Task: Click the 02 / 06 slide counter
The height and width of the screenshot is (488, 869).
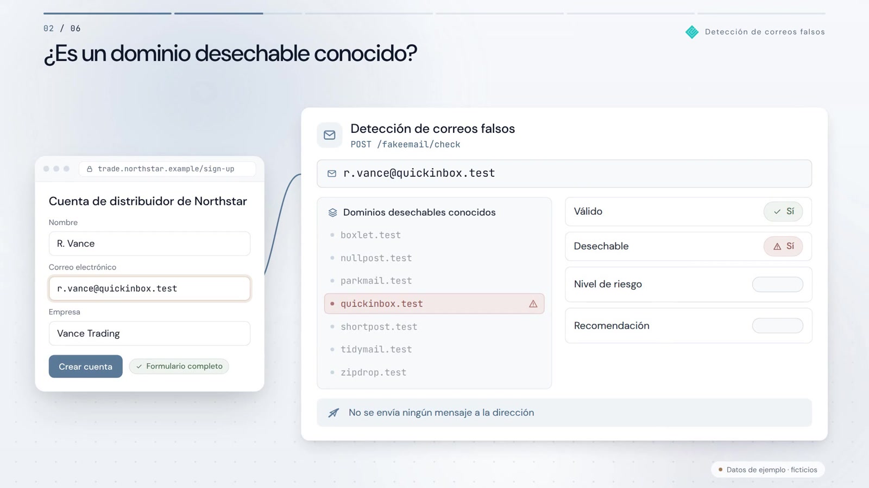Action: coord(62,28)
